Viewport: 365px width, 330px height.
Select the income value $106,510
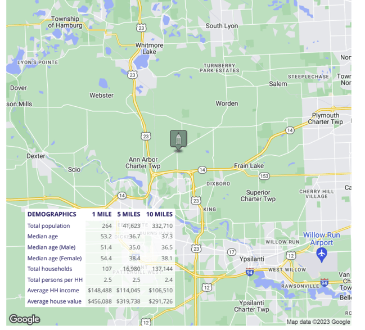161,291
